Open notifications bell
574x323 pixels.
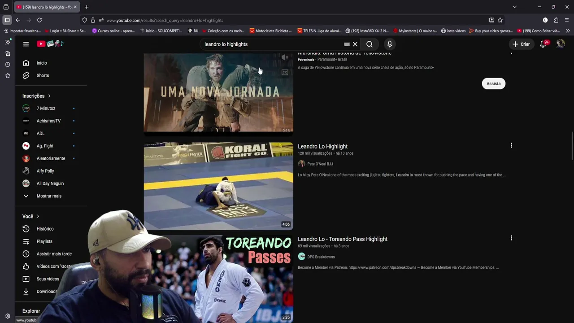coord(543,44)
